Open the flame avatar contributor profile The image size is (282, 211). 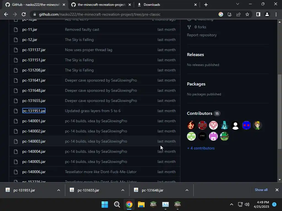[x=191, y=125]
